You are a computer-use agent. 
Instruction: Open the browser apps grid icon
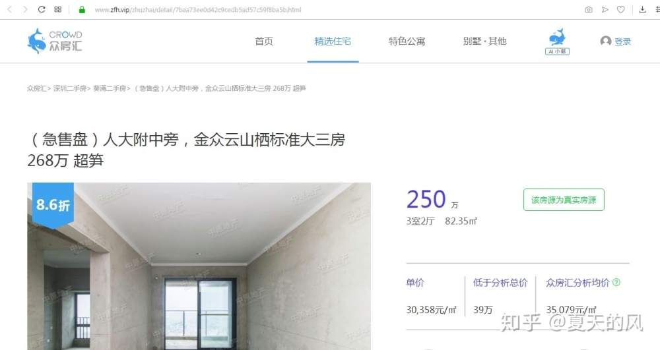pyautogui.click(x=58, y=9)
